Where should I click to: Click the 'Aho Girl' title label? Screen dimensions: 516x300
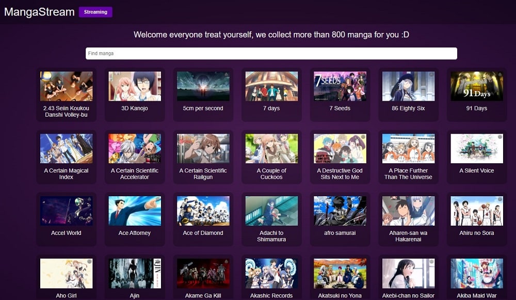tap(66, 296)
